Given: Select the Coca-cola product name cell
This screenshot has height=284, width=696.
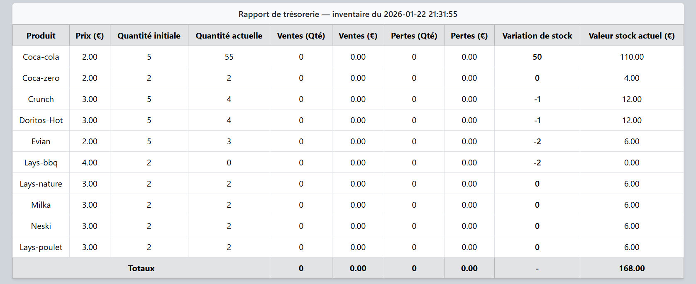Looking at the screenshot, I should [41, 57].
